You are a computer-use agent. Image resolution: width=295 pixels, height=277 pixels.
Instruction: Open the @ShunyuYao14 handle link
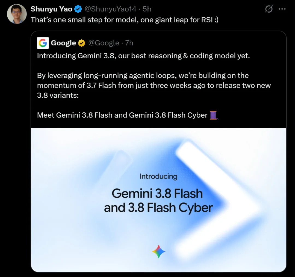[110, 9]
